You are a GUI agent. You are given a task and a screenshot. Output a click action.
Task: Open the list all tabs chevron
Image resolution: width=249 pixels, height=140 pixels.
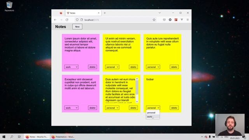160,13
